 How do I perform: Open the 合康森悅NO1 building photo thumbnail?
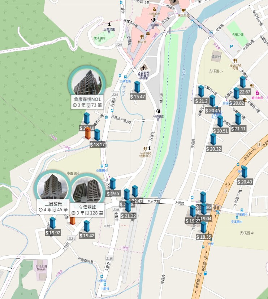point(87,82)
